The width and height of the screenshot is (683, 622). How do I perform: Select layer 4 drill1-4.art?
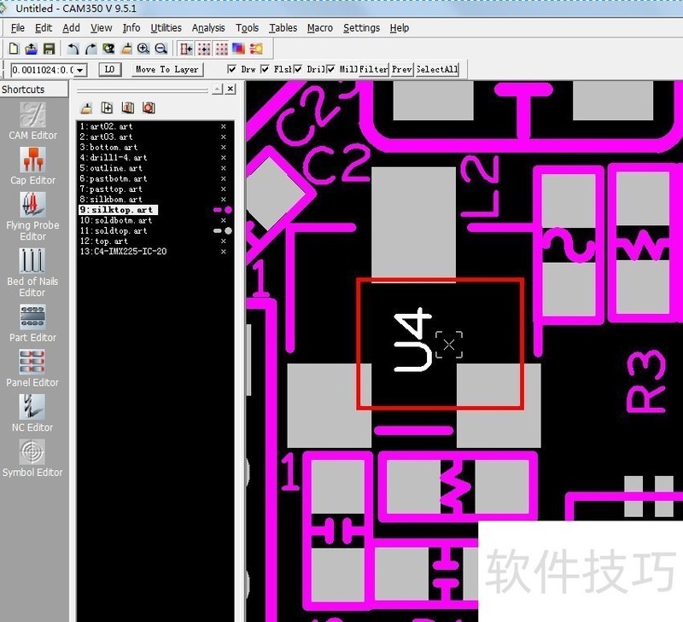click(114, 158)
